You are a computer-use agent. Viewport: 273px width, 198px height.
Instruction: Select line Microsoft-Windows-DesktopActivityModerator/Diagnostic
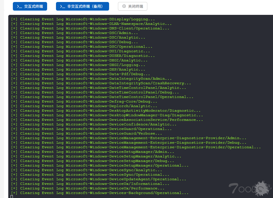pyautogui.click(x=106, y=111)
